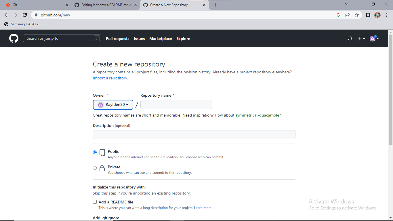The height and width of the screenshot is (221, 393).
Task: Close the Git tab
Action: [x=67, y=5]
